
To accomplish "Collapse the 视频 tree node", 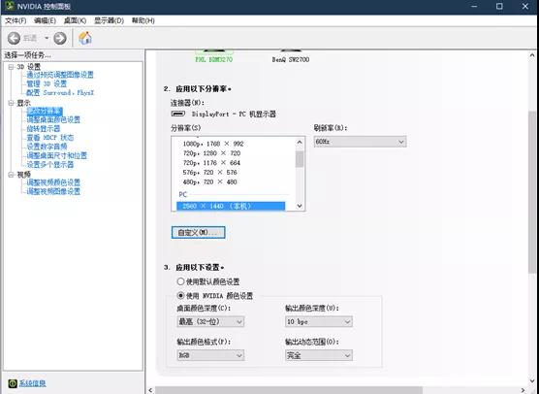I will coord(11,175).
